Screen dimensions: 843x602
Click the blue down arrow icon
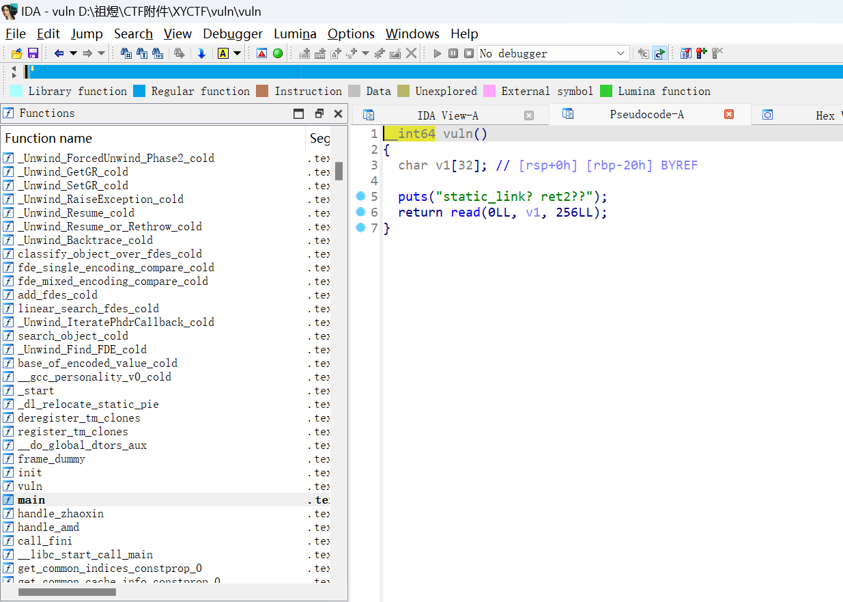pyautogui.click(x=201, y=53)
